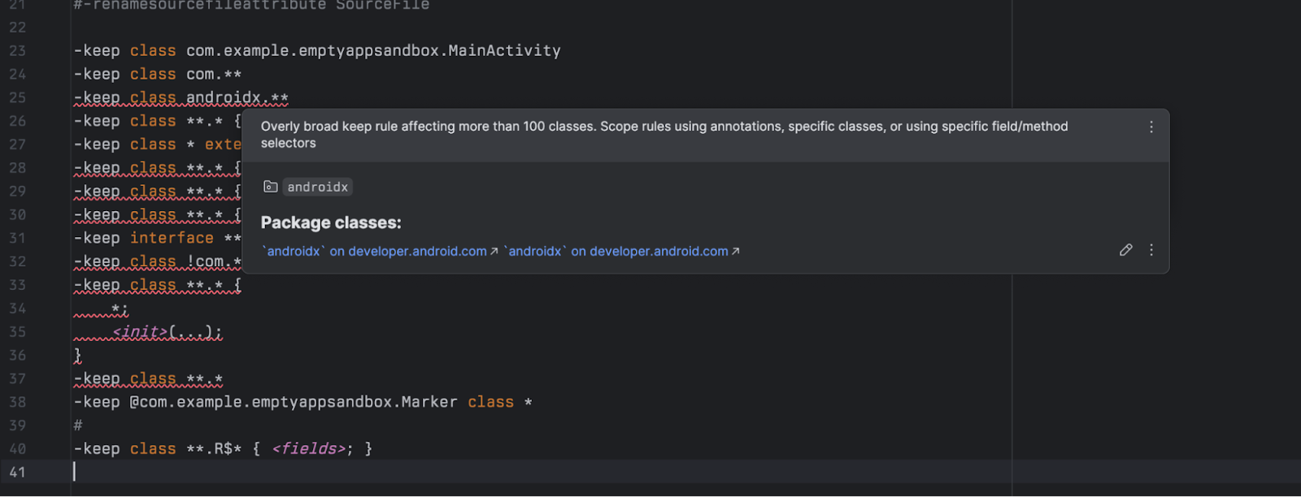Click the "-keep class !com.*" rule on line 32
This screenshot has height=497, width=1301.
pyautogui.click(x=157, y=261)
